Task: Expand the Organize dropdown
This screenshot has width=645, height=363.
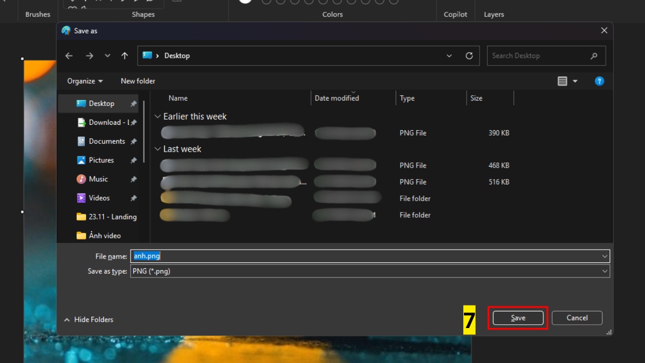Action: (84, 81)
